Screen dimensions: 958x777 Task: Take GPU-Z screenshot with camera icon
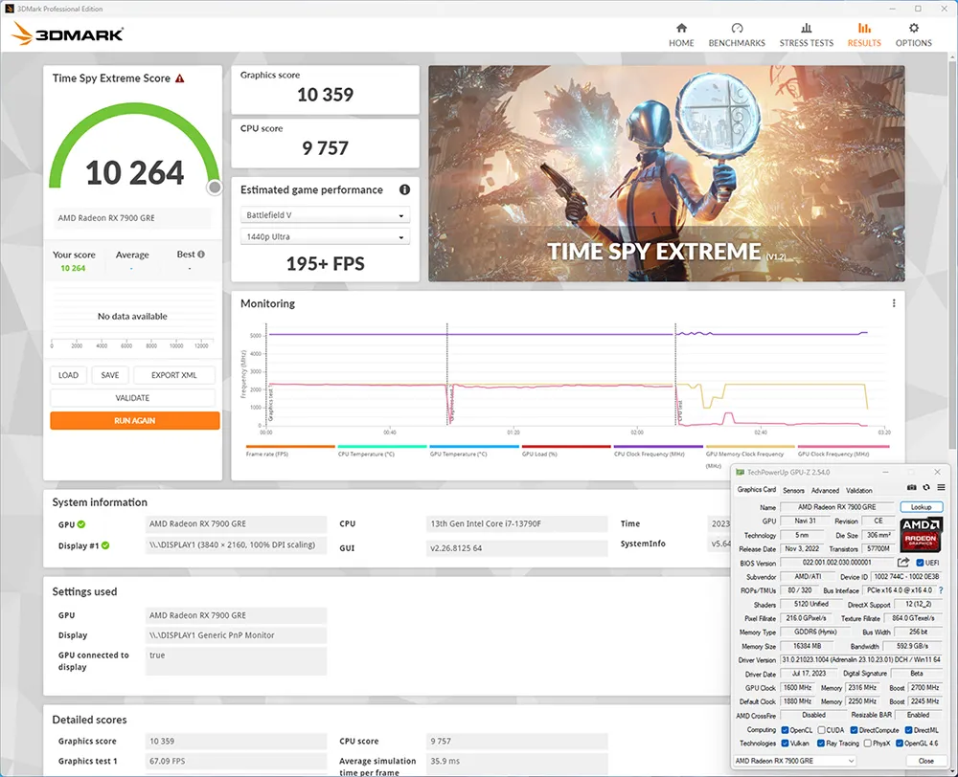[x=912, y=487]
